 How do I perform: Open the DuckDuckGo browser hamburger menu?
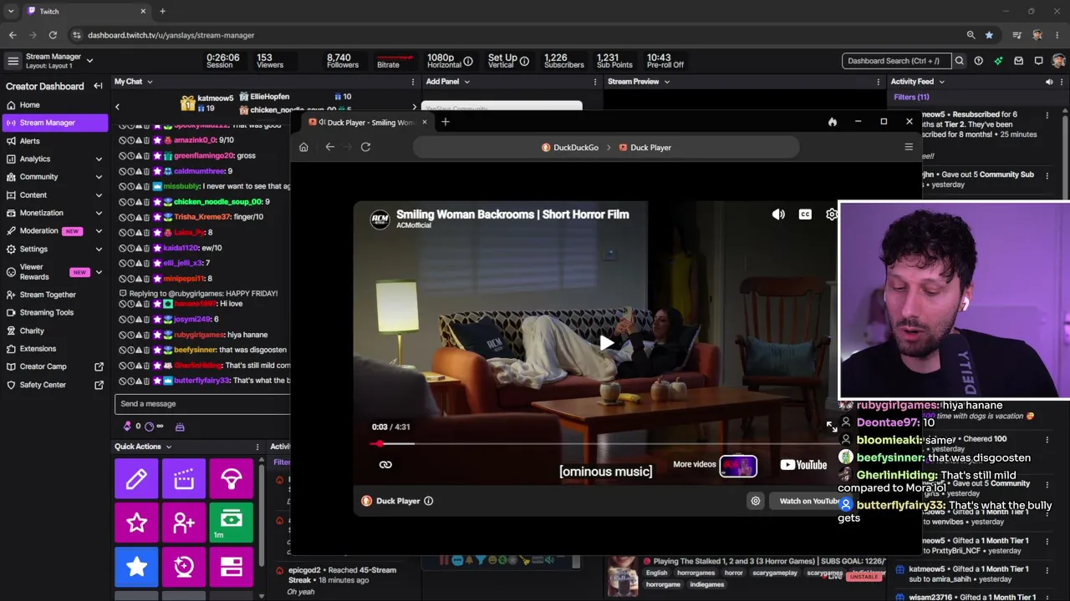[x=909, y=147]
